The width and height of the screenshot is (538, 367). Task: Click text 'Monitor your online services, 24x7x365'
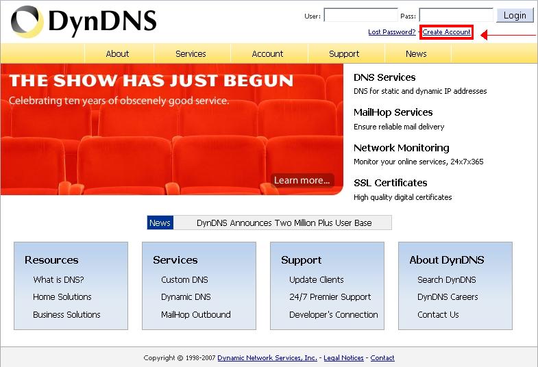coord(418,162)
